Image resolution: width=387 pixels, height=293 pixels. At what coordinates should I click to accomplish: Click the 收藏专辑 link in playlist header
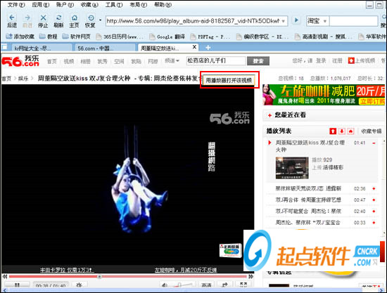tap(372, 131)
